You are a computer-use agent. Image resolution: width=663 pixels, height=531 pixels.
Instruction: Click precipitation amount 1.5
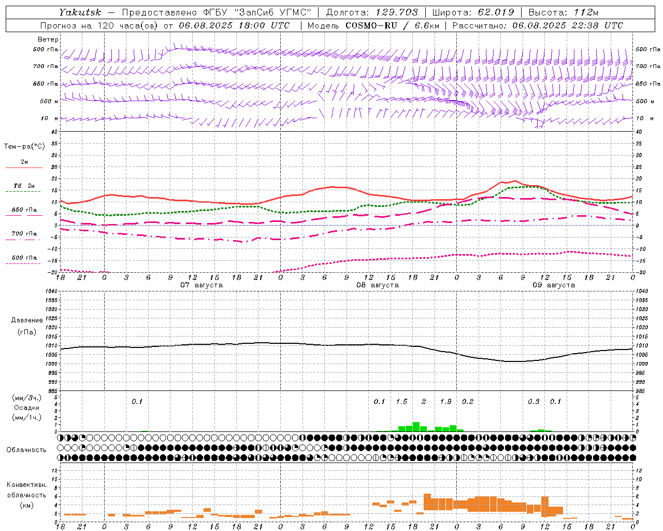(401, 401)
